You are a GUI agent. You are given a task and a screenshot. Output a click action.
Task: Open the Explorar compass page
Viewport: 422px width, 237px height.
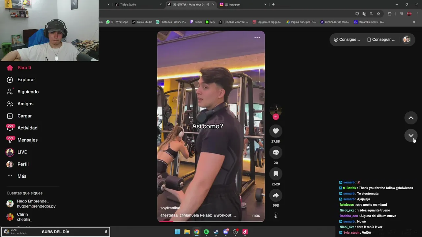click(21, 80)
